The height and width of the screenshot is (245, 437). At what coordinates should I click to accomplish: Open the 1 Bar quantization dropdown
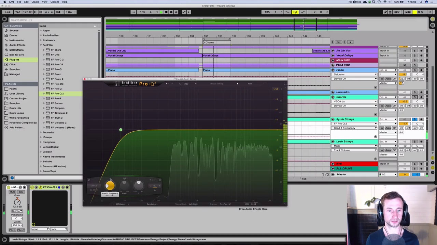coord(70,12)
